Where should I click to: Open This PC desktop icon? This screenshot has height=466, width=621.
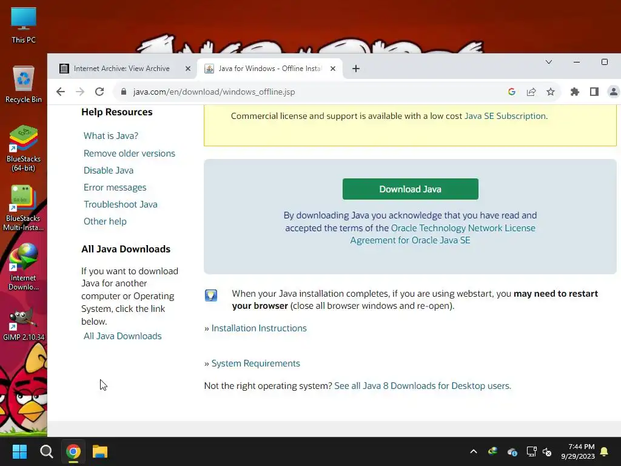point(24,25)
